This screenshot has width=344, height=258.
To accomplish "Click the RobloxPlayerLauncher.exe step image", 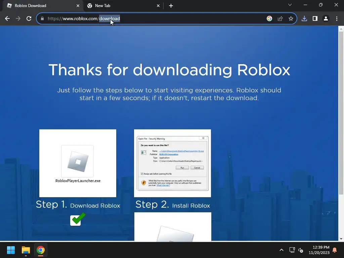I will pyautogui.click(x=78, y=163).
